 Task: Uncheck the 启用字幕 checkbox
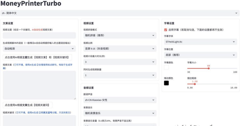(165, 30)
